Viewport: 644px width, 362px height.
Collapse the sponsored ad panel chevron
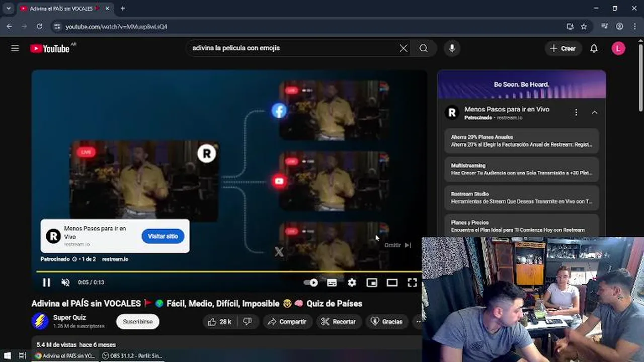[594, 113]
